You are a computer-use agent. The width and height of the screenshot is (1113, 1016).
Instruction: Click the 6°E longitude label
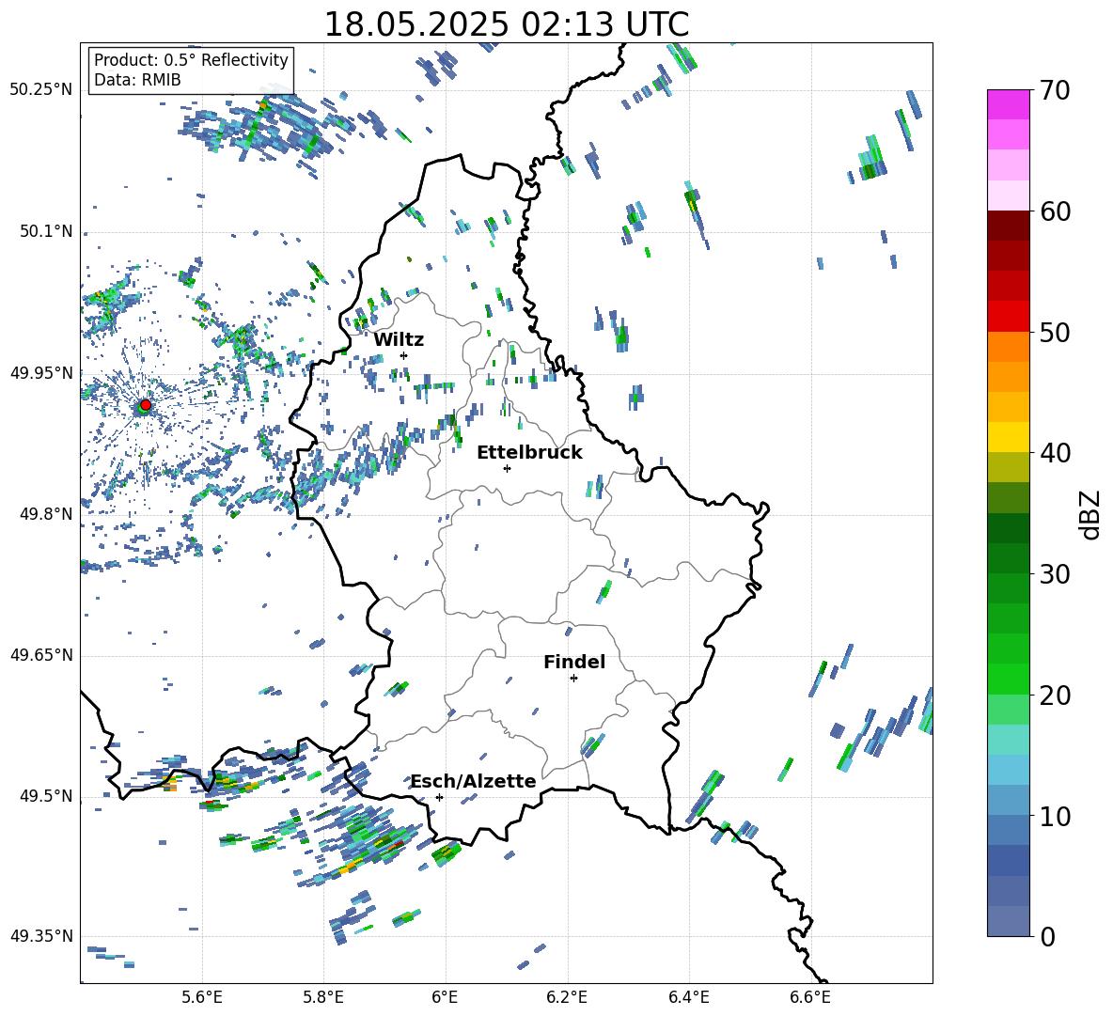coord(445,997)
